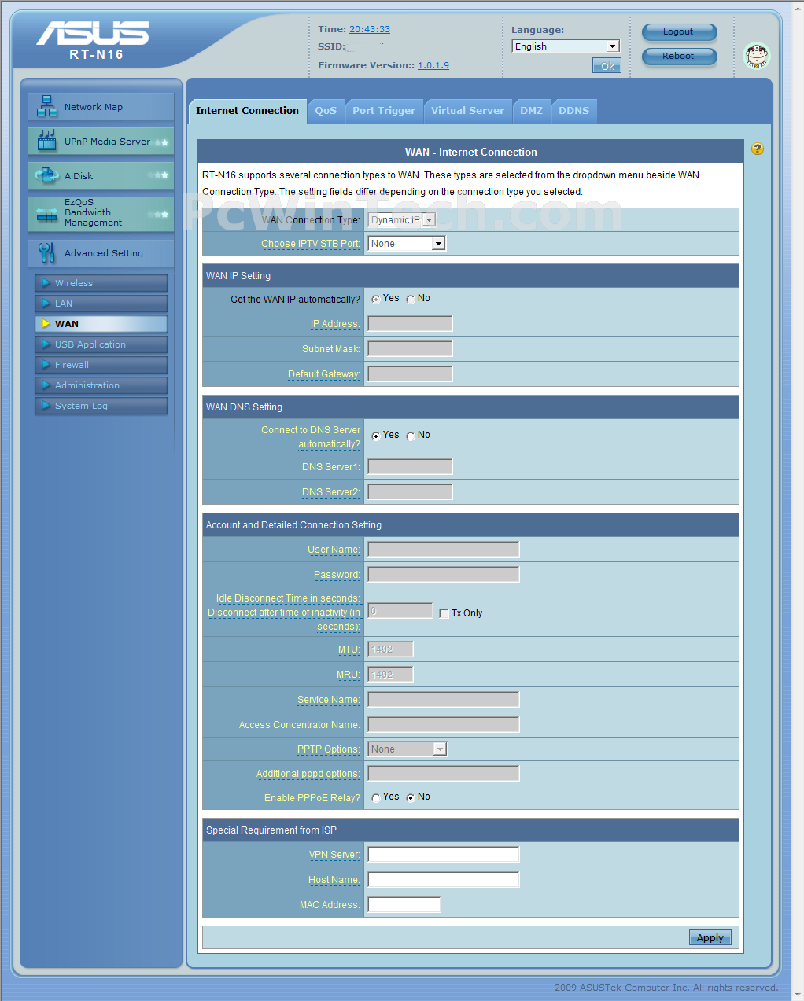Screen dimensions: 804x1001
Task: Click the Choose IPTV STB Port label
Action: pos(311,244)
